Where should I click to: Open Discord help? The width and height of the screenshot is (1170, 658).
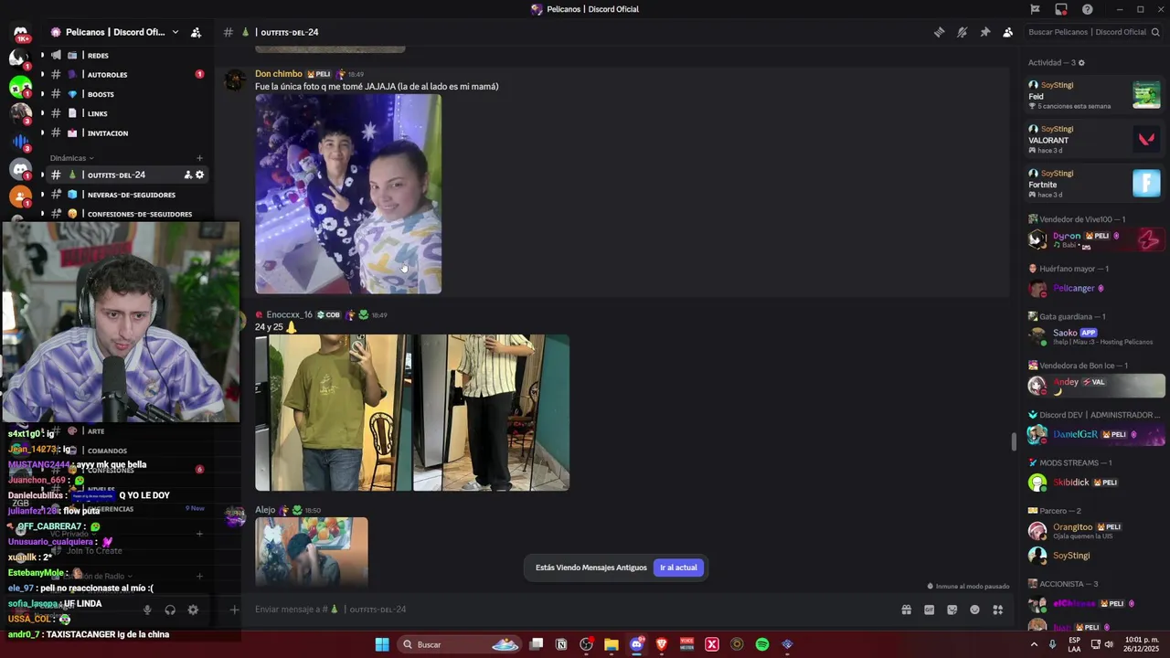1087,9
